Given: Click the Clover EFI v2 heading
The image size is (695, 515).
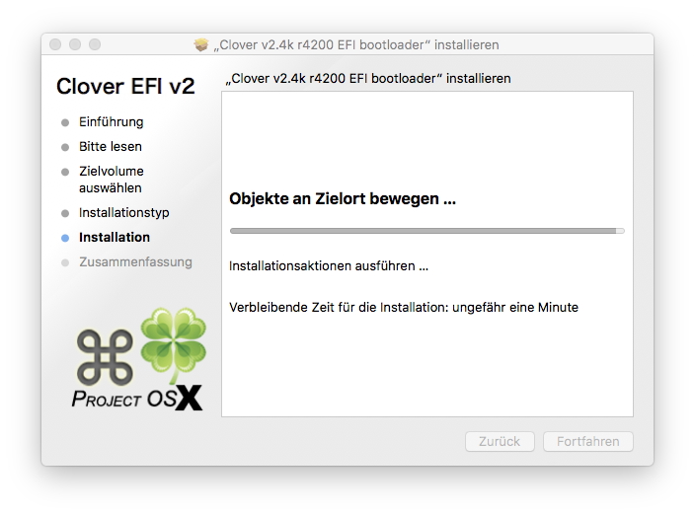Looking at the screenshot, I should click(125, 86).
